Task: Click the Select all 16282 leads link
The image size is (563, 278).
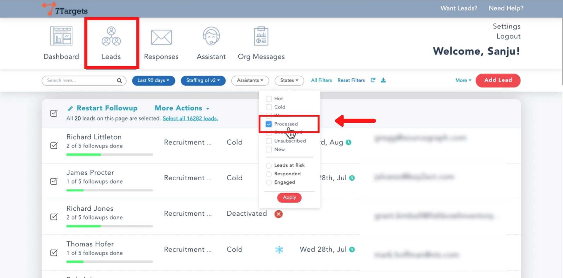Action: click(190, 119)
